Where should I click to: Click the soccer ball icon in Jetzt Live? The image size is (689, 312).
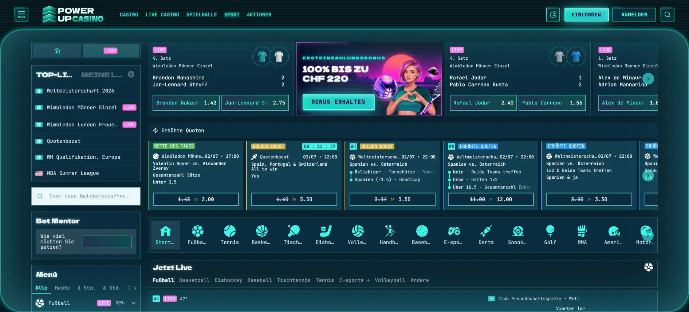tap(649, 267)
